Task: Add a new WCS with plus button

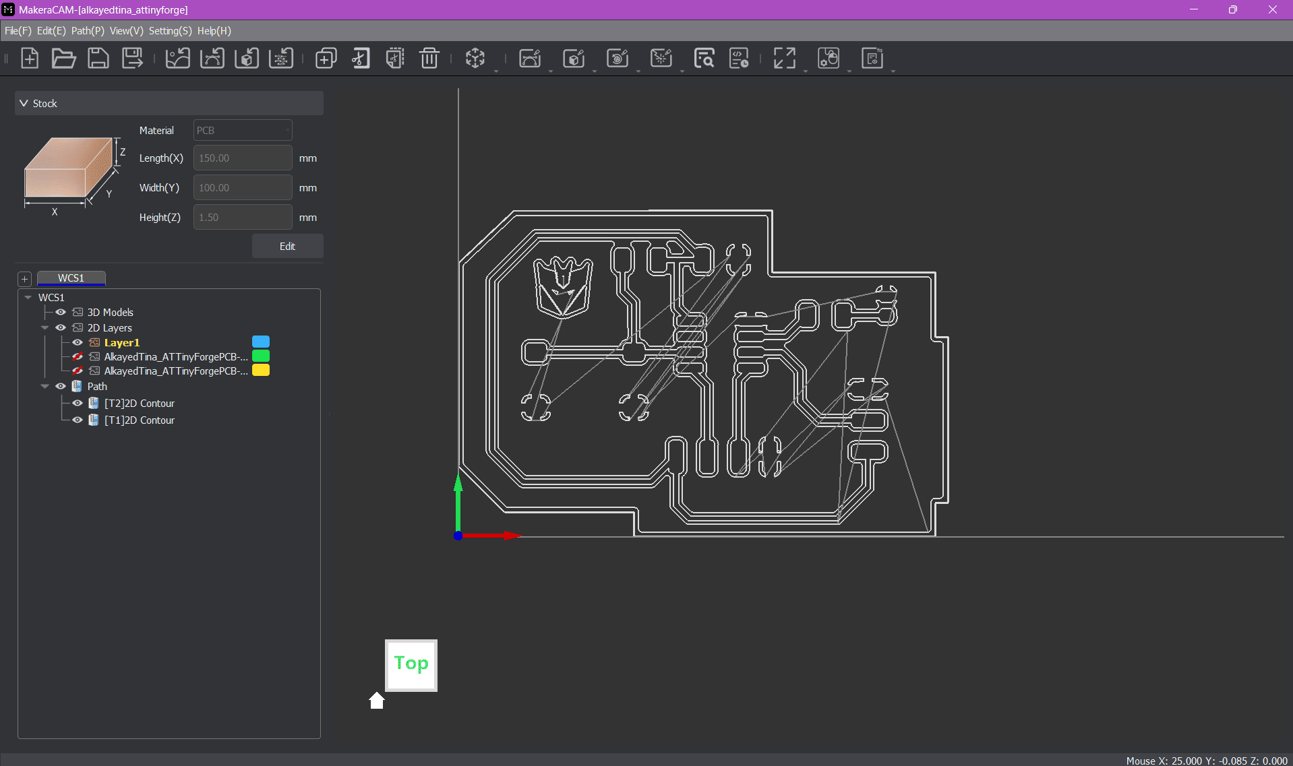Action: 24,278
